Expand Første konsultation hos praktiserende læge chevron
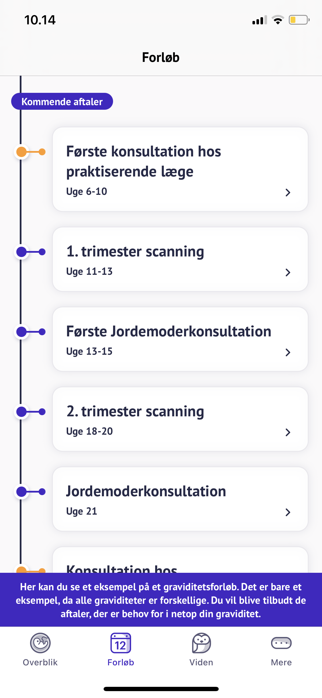Screen dimensions: 322x698 pyautogui.click(x=288, y=193)
